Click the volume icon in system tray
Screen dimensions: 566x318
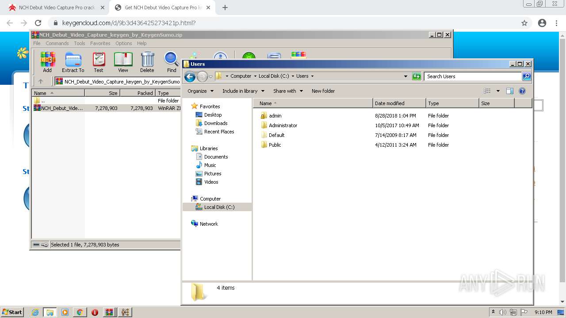click(503, 312)
